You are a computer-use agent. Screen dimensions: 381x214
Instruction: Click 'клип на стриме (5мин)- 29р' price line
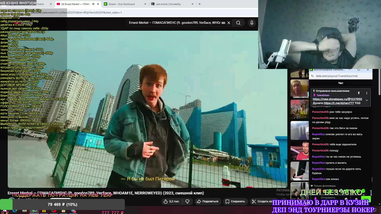tap(21, 11)
